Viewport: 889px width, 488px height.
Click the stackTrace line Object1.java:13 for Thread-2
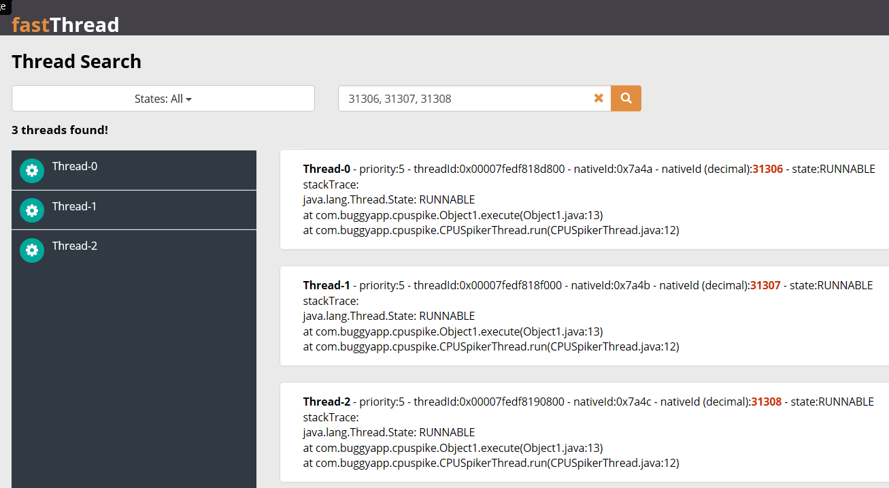[x=452, y=447]
